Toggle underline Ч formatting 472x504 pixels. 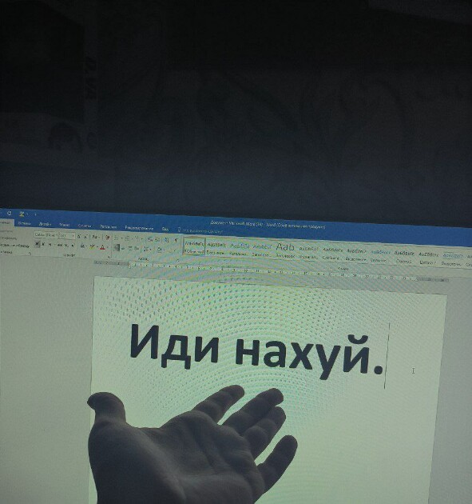(x=50, y=245)
